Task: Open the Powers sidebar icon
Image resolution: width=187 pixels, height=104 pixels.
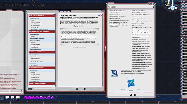Action: click(x=181, y=88)
